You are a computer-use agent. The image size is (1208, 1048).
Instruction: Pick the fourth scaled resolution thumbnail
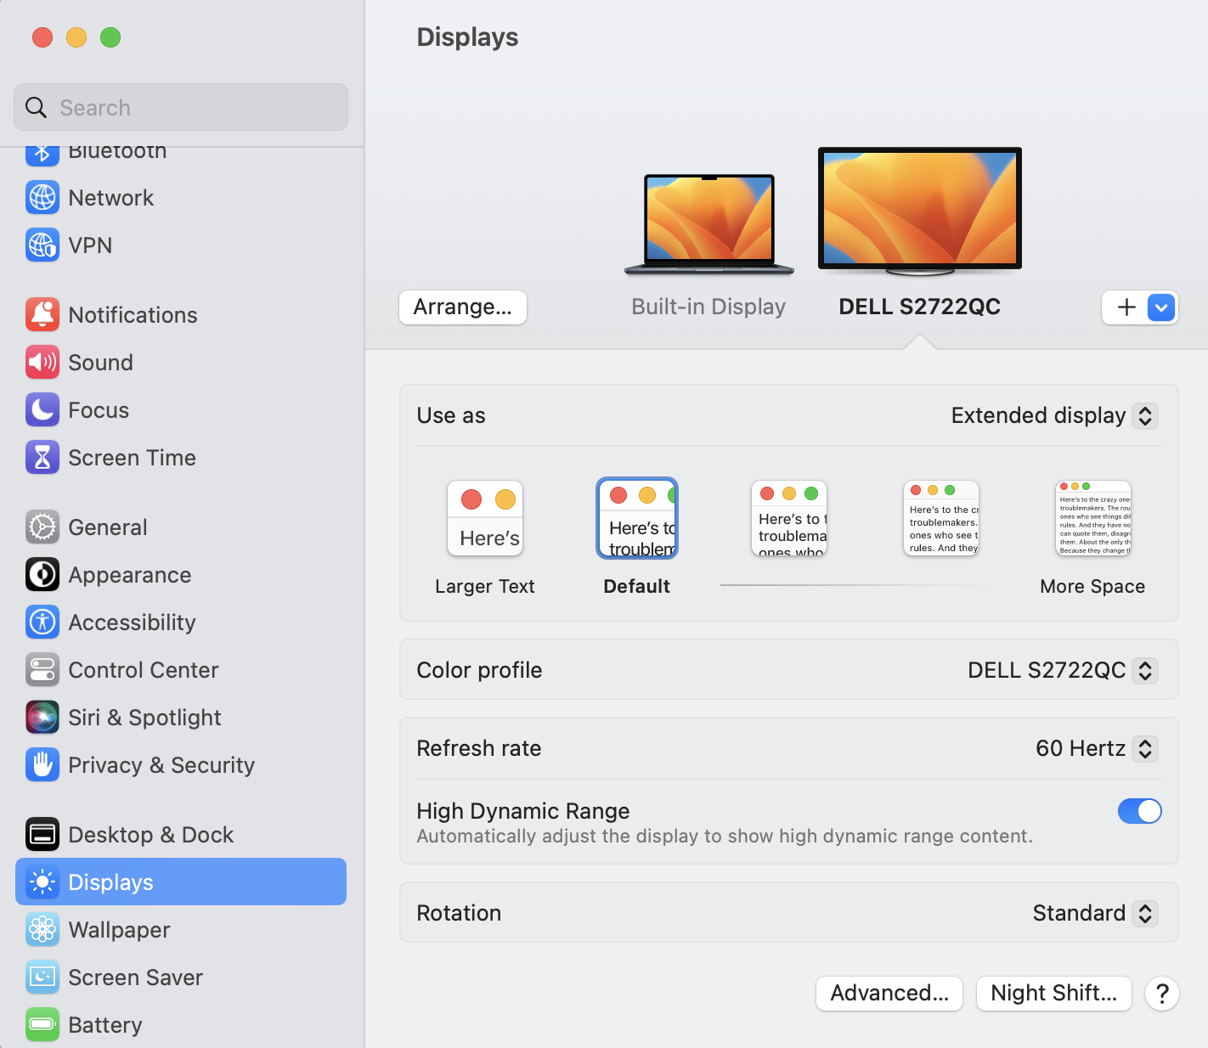coord(941,518)
